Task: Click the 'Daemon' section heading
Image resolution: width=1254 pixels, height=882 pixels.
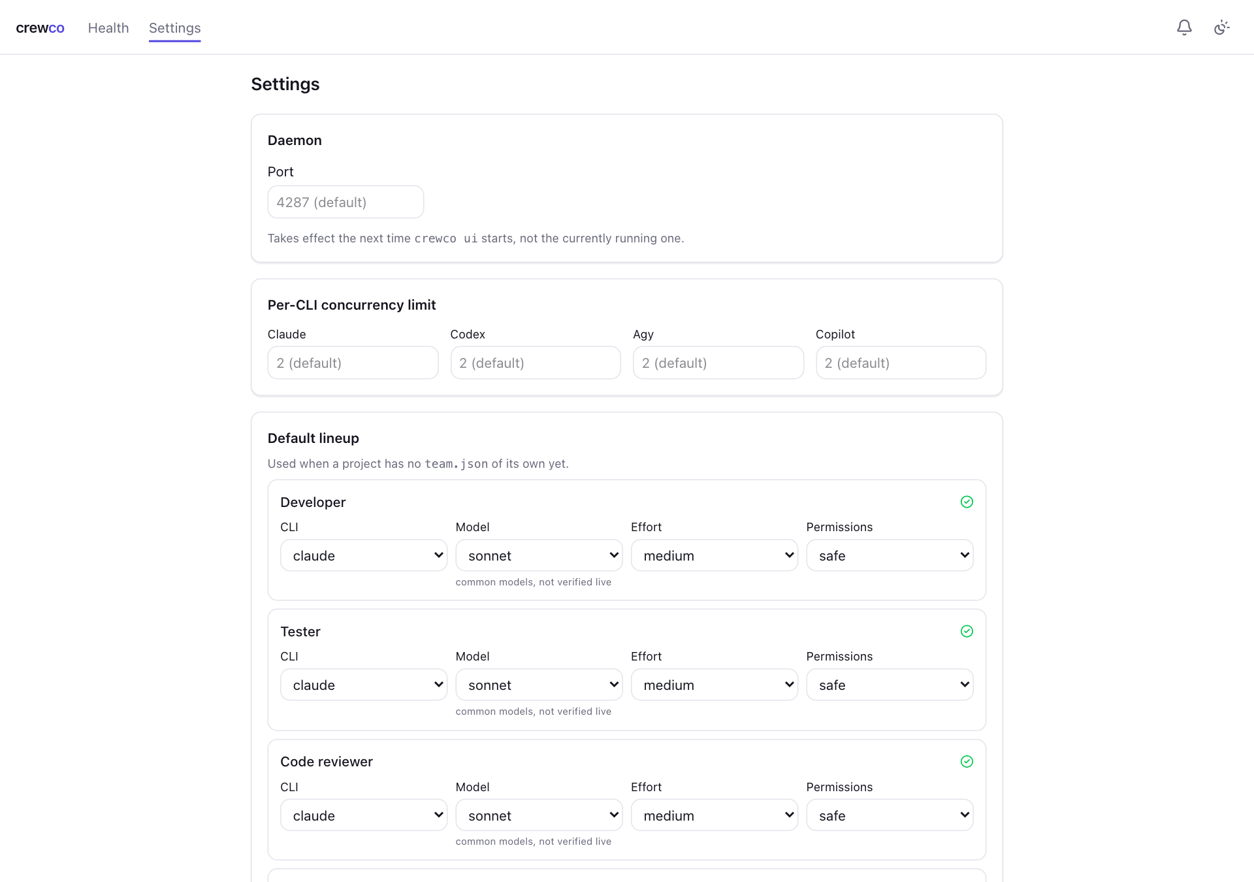Action: [295, 140]
